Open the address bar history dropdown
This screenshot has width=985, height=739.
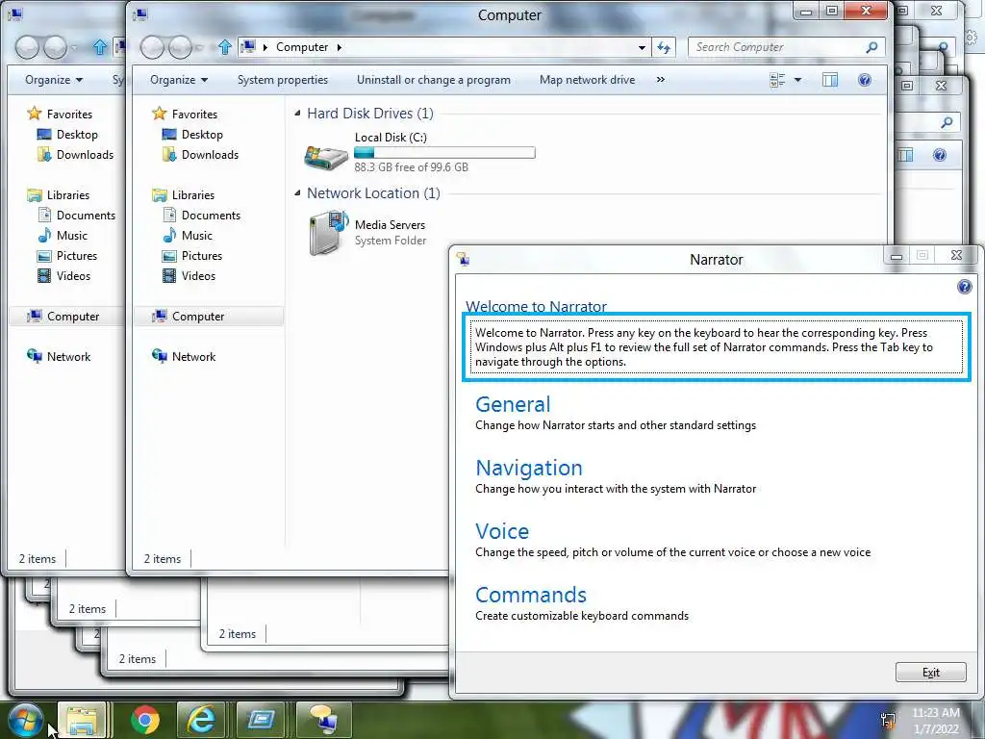pyautogui.click(x=642, y=47)
